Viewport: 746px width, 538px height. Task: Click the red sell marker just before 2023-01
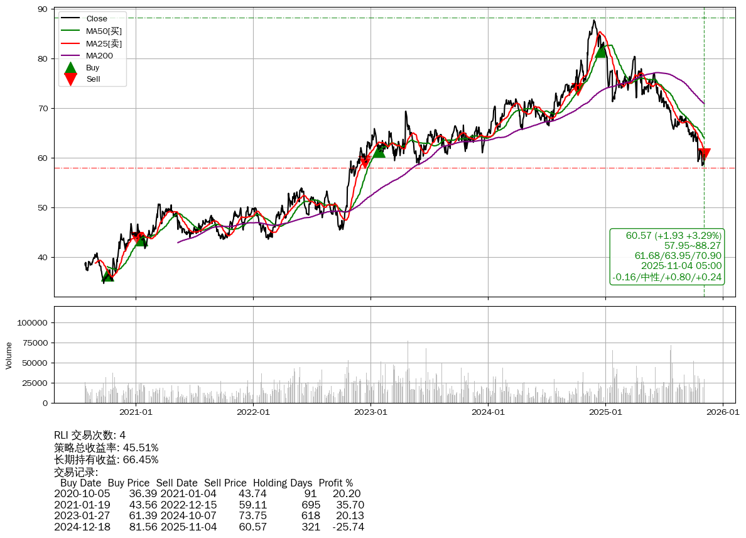click(365, 162)
